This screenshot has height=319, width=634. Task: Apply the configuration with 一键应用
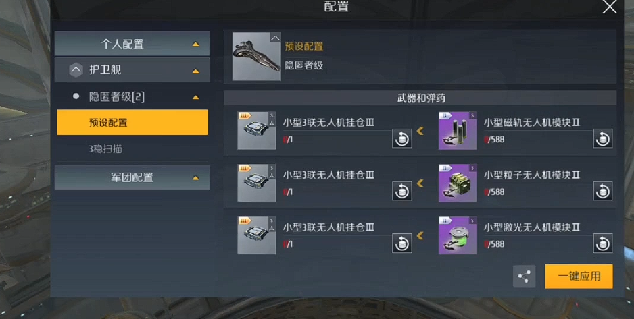[579, 277]
